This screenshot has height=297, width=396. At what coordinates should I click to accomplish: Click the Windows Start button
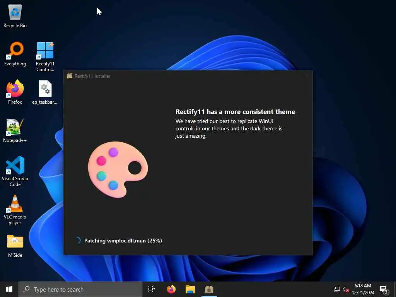pos(9,289)
